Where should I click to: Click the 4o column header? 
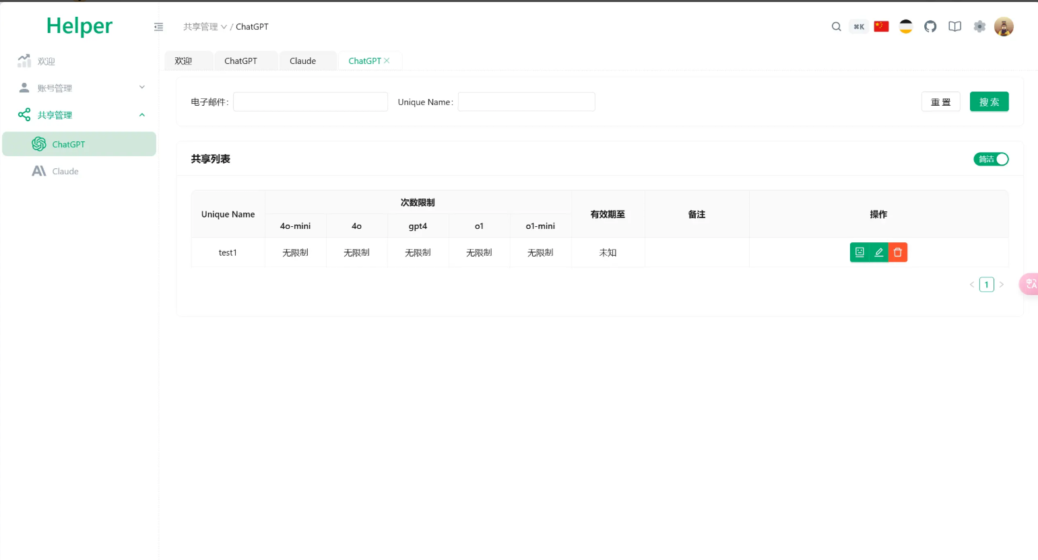coord(356,226)
